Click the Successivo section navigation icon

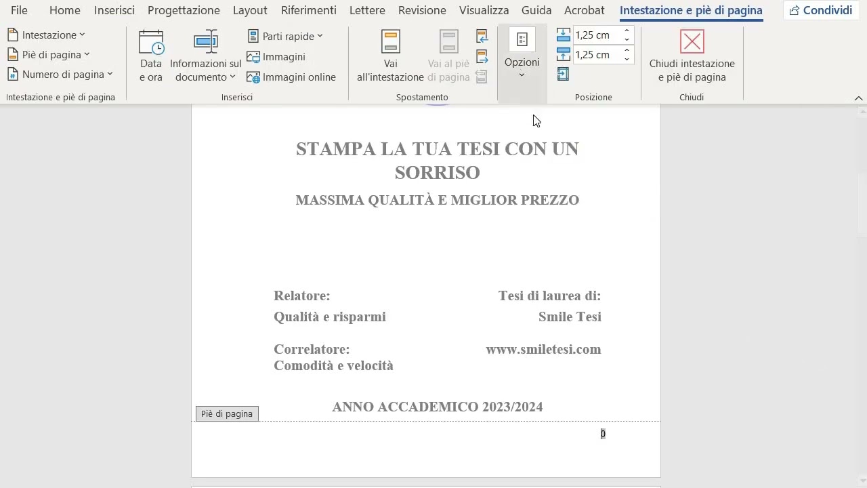[x=482, y=56]
